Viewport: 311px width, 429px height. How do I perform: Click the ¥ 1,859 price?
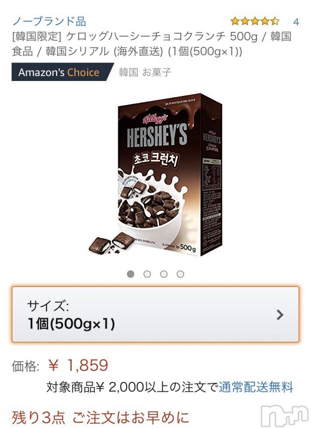click(x=78, y=365)
